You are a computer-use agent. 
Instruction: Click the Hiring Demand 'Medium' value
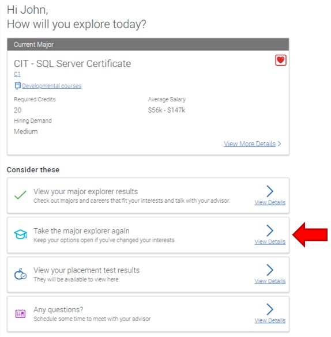[26, 131]
